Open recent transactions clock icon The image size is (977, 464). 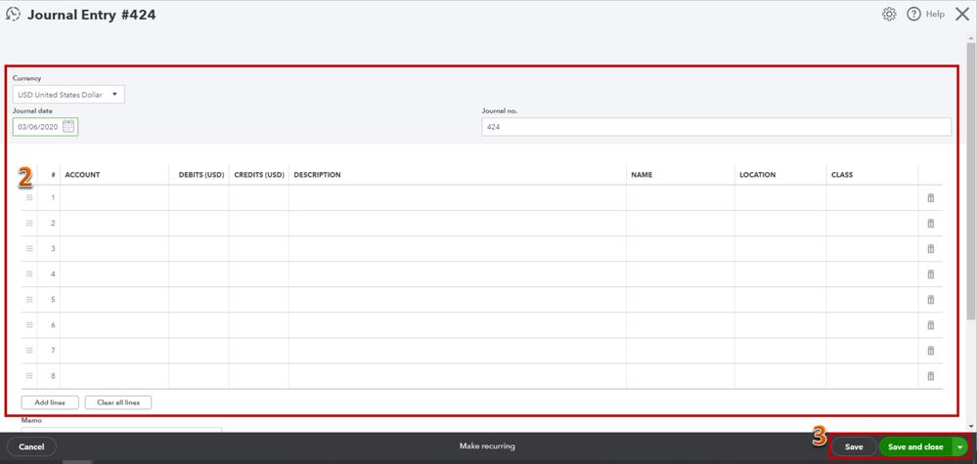tap(13, 14)
